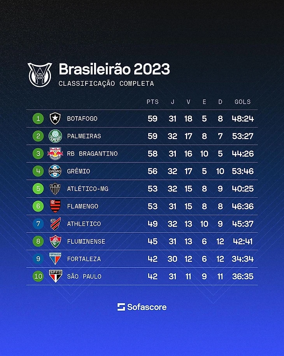
Task: Click the Brasileirão 2023 title
Action: [x=114, y=69]
